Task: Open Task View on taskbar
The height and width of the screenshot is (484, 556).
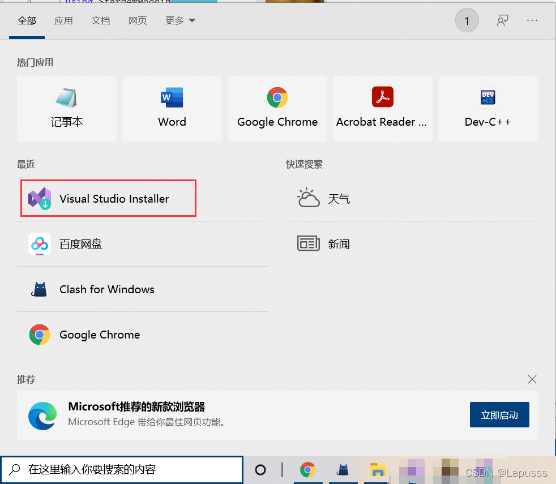Action: (x=282, y=470)
